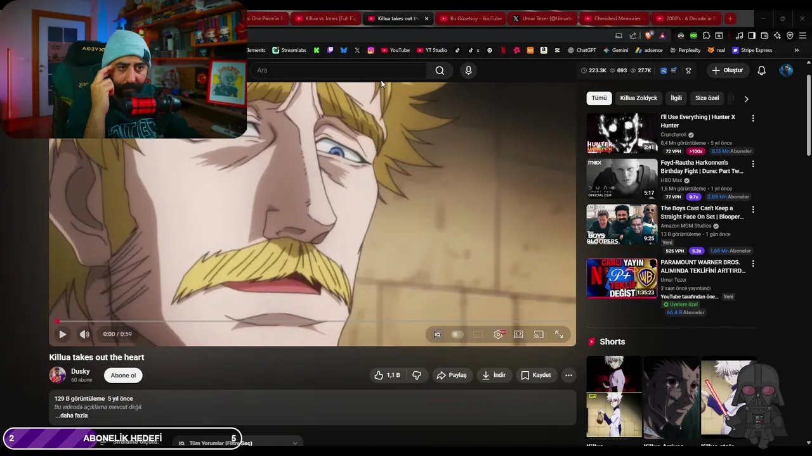This screenshot has height=456, width=812.
Task: Select the Killua Zoldyck filter chip
Action: 638,98
